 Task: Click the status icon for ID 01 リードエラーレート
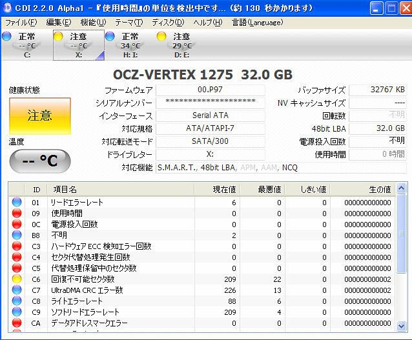17,202
